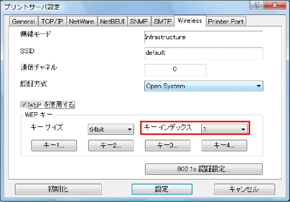Click the キー1... button
The height and width of the screenshot is (202, 290).
[54, 145]
